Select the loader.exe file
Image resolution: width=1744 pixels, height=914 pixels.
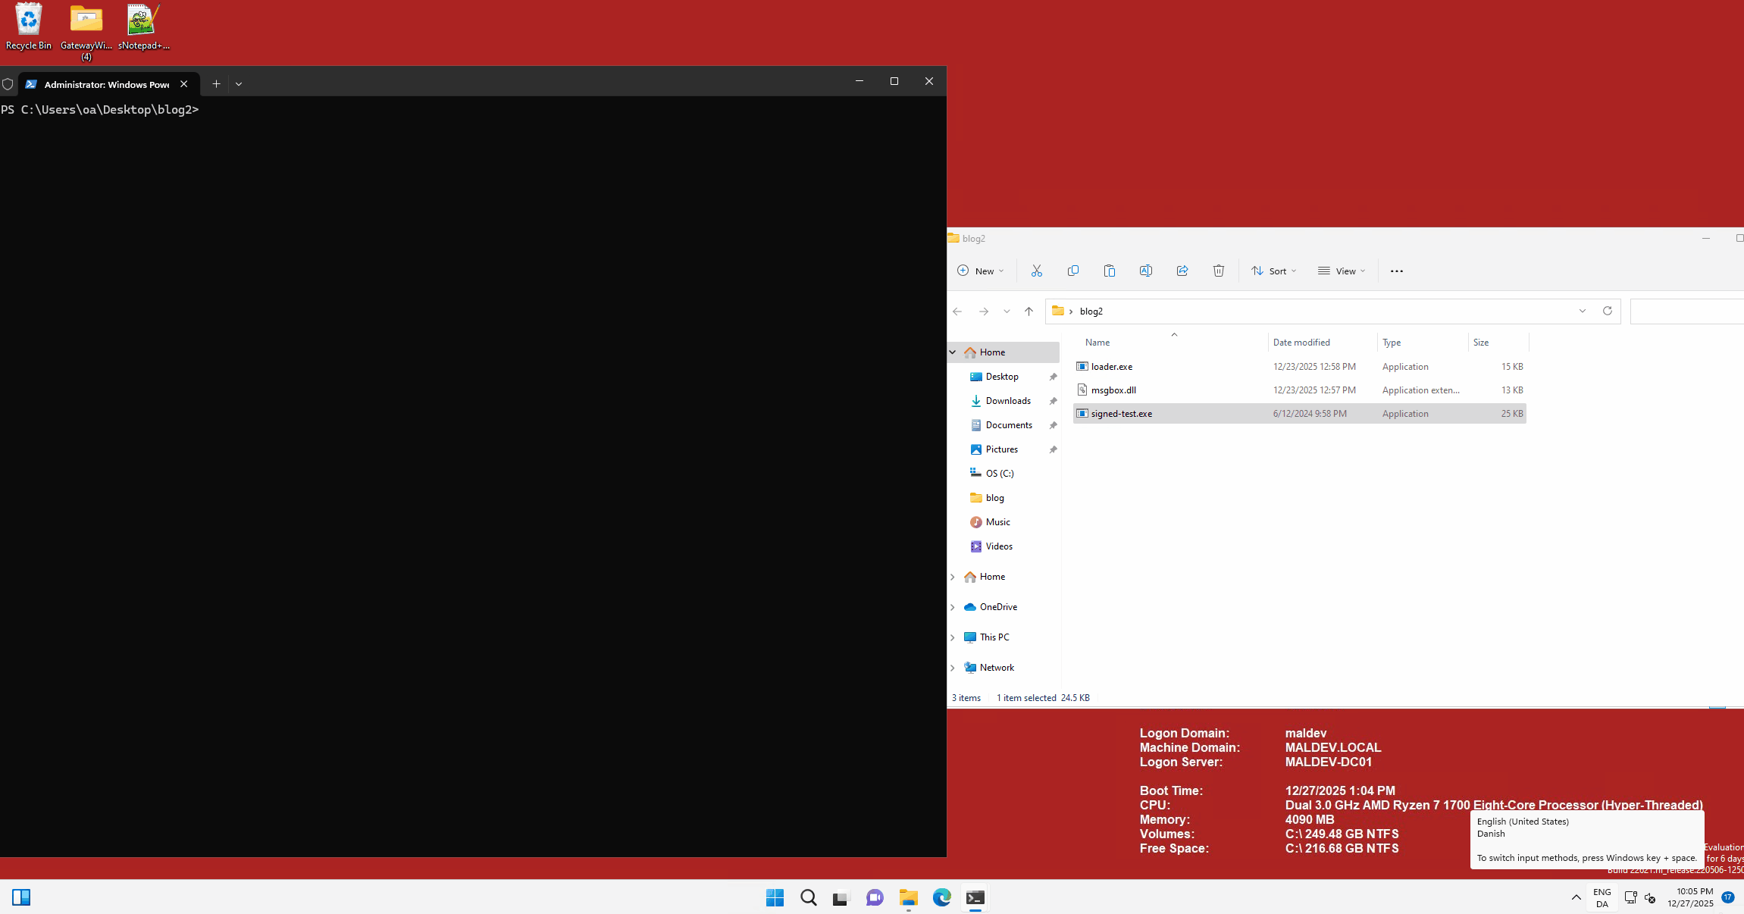pyautogui.click(x=1111, y=367)
